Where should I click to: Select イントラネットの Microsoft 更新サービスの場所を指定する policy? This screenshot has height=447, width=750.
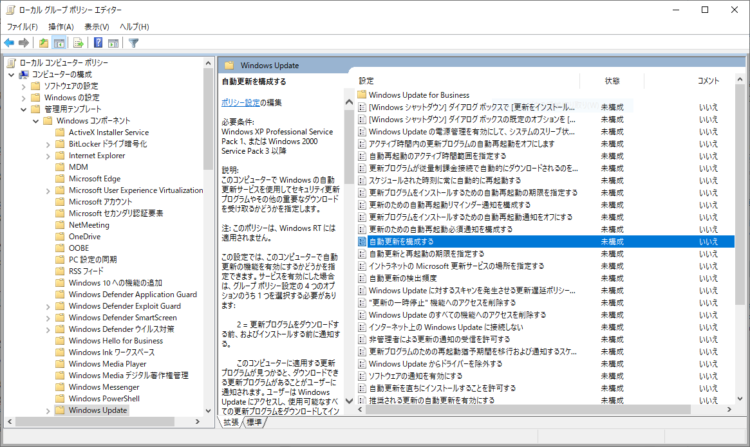[456, 266]
